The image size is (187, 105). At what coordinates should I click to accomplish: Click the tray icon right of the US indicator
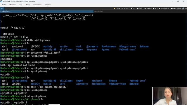(x=183, y=8)
